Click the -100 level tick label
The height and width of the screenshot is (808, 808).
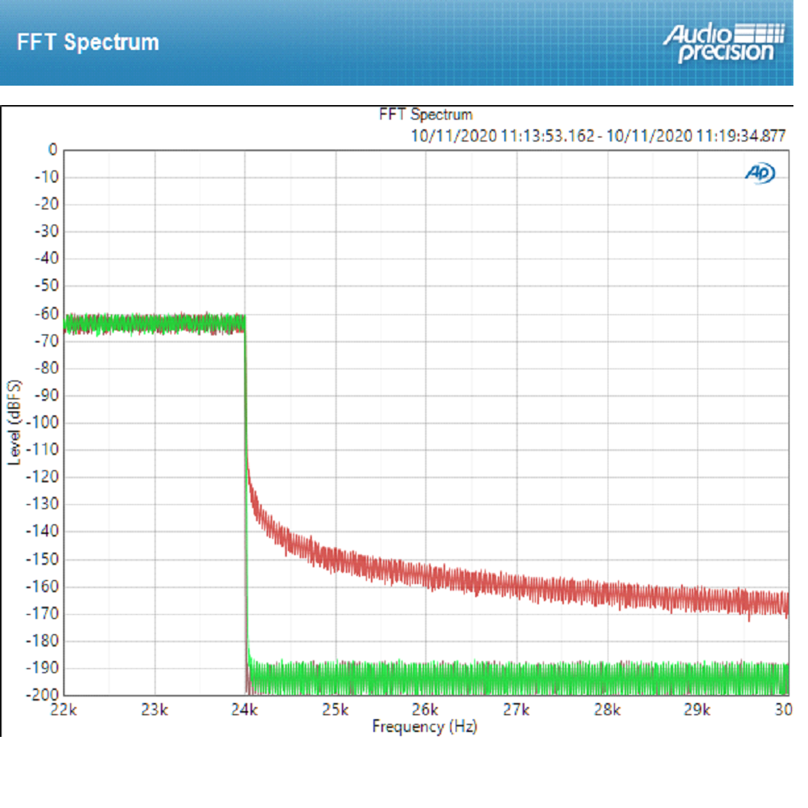pyautogui.click(x=43, y=423)
